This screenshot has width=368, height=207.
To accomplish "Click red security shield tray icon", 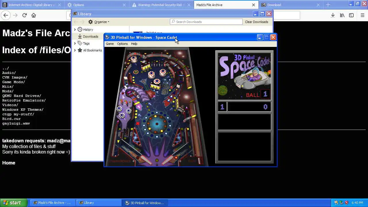I will tap(346, 203).
